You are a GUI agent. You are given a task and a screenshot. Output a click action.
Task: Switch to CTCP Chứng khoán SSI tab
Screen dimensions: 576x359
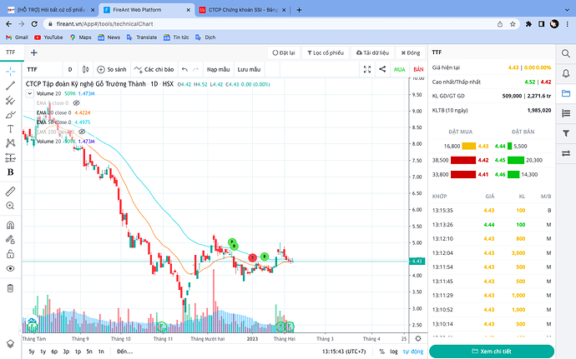242,10
